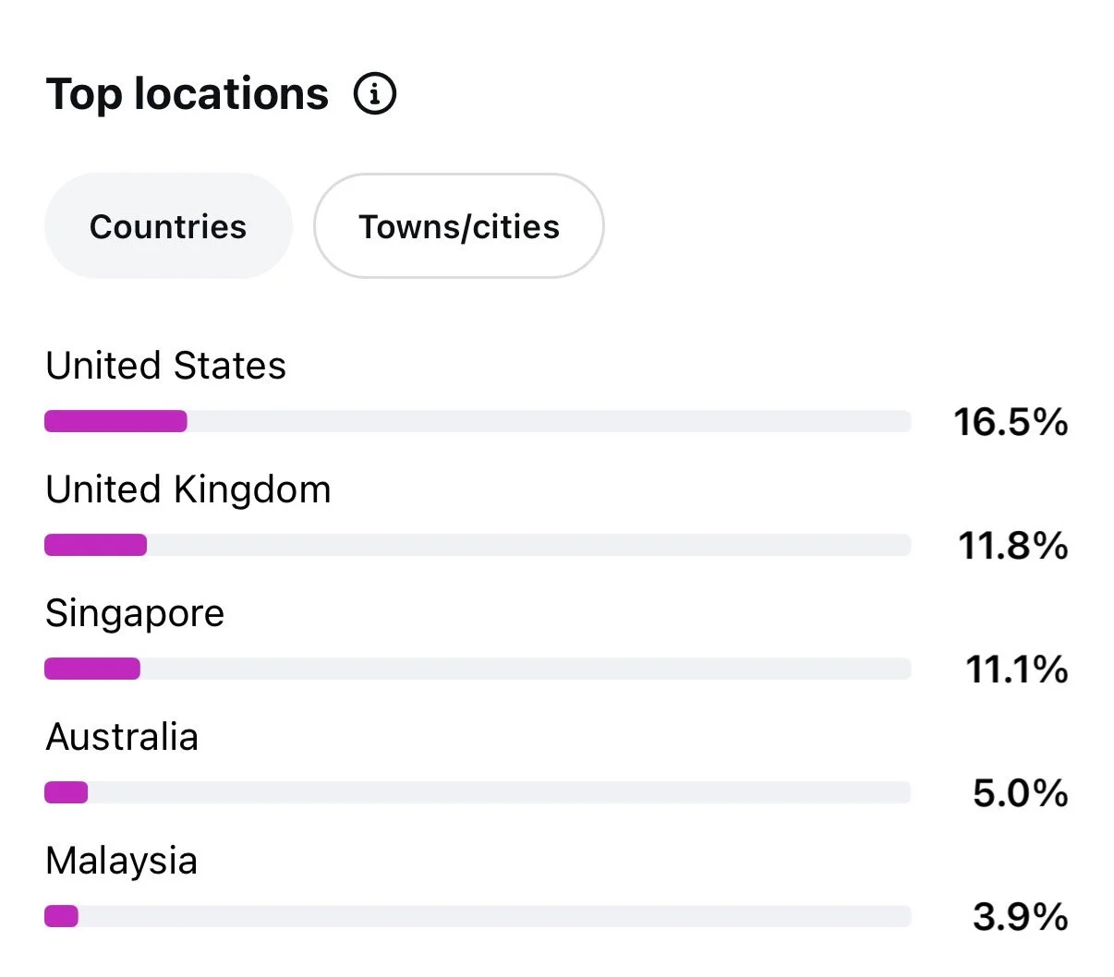Click the 11.1% percentage value
Image resolution: width=1114 pixels, height=977 pixels.
[x=1017, y=669]
